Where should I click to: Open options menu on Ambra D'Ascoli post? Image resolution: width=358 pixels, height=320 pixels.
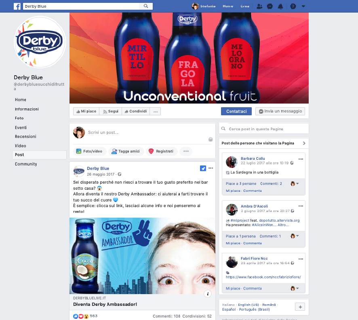pos(301,206)
